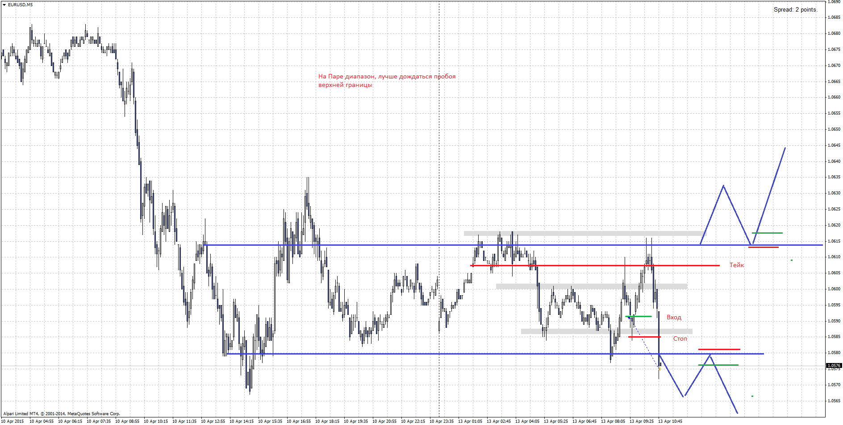Select the long red take-profit line beside 'Тейк'

point(595,265)
